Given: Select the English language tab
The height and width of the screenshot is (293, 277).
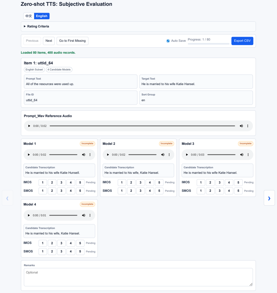Looking at the screenshot, I should [x=42, y=16].
